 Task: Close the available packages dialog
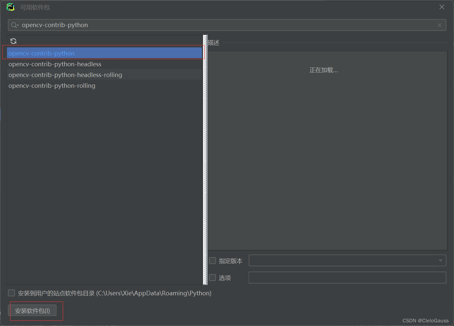click(x=442, y=7)
